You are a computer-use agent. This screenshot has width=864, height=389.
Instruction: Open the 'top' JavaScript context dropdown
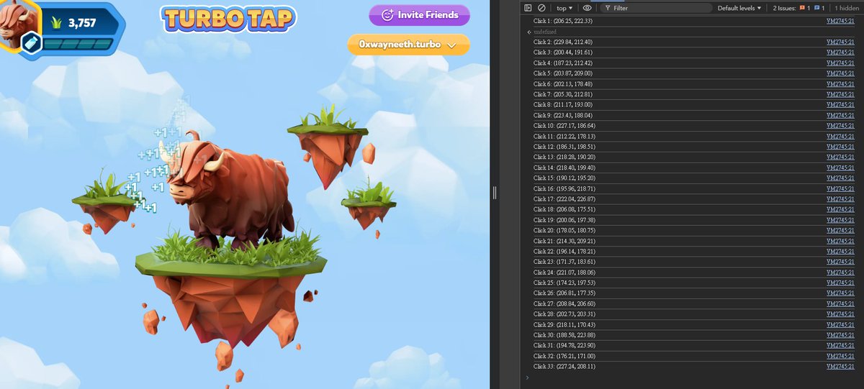(x=565, y=8)
